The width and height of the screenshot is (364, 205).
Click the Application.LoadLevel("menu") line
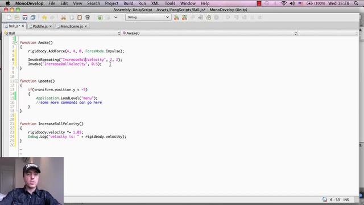[x=67, y=98]
